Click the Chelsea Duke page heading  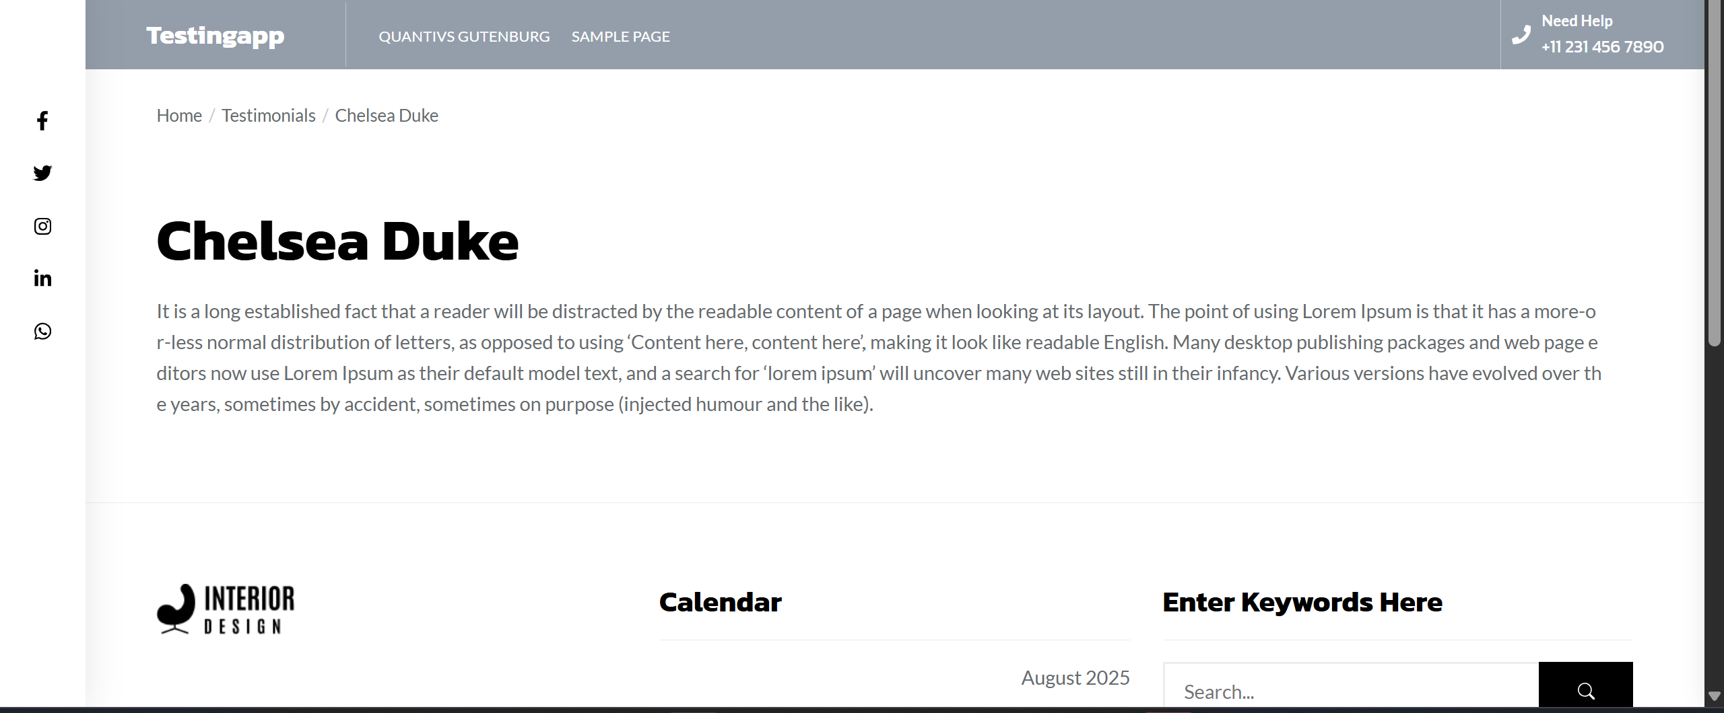pos(337,241)
